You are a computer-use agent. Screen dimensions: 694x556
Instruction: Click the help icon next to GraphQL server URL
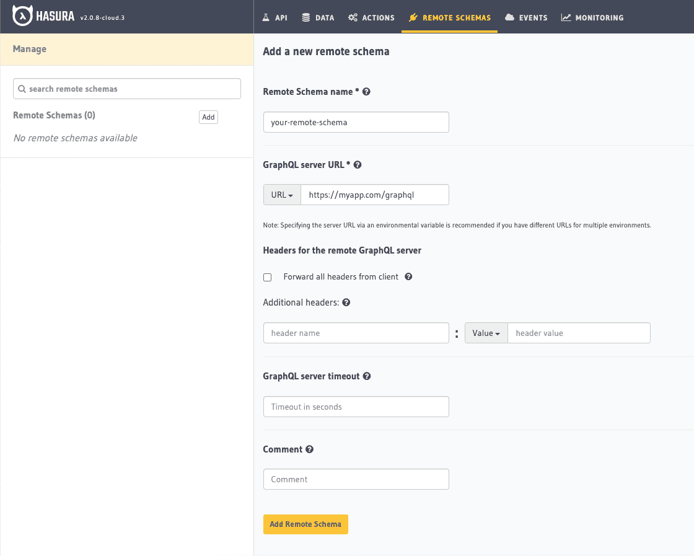coord(358,164)
